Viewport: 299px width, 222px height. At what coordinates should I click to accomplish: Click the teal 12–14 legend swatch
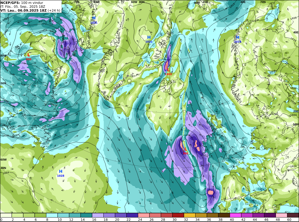tap(75, 215)
